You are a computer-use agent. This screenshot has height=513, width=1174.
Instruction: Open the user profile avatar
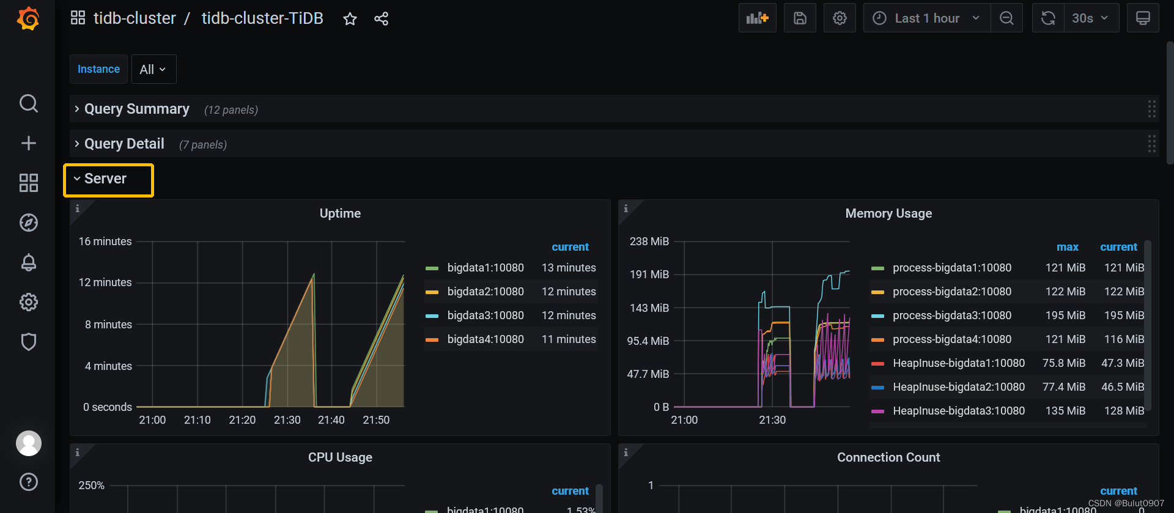pos(29,443)
